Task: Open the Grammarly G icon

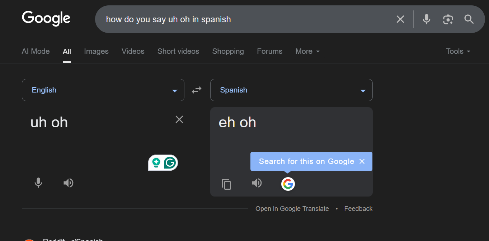Action: click(170, 163)
